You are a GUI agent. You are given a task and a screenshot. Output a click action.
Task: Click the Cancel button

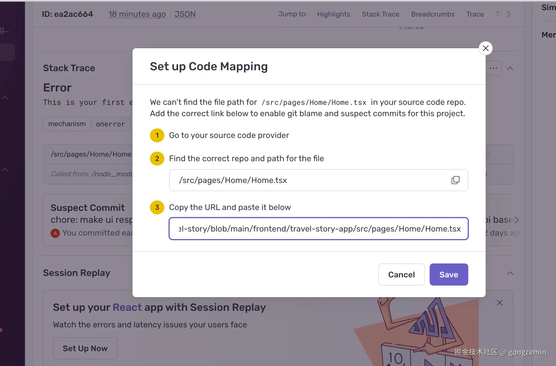tap(401, 274)
